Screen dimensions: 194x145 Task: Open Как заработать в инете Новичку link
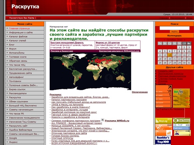tap(71, 107)
